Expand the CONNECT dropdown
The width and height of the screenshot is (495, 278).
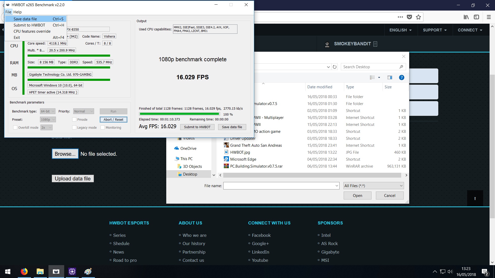click(x=470, y=30)
